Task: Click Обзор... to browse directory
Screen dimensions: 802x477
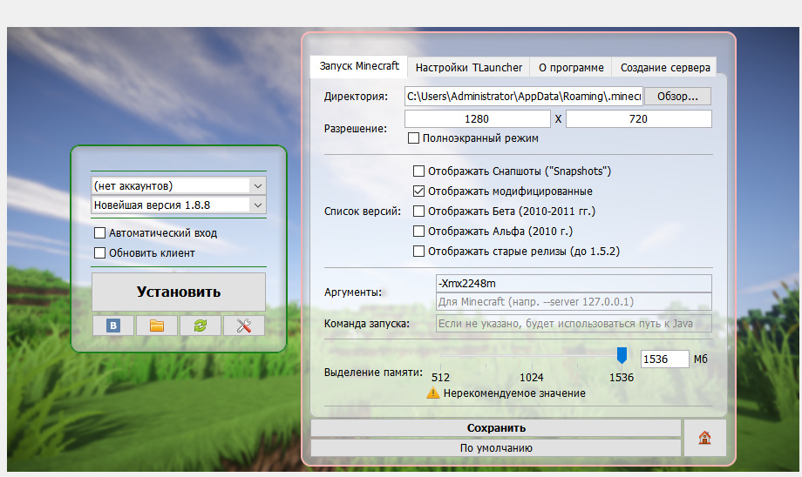Action: 677,96
